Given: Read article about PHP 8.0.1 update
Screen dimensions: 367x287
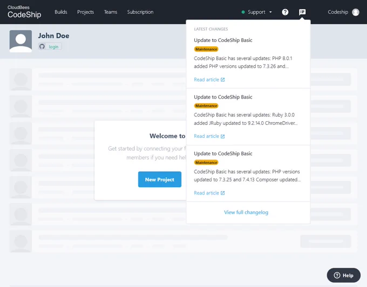Looking at the screenshot, I should click(206, 80).
